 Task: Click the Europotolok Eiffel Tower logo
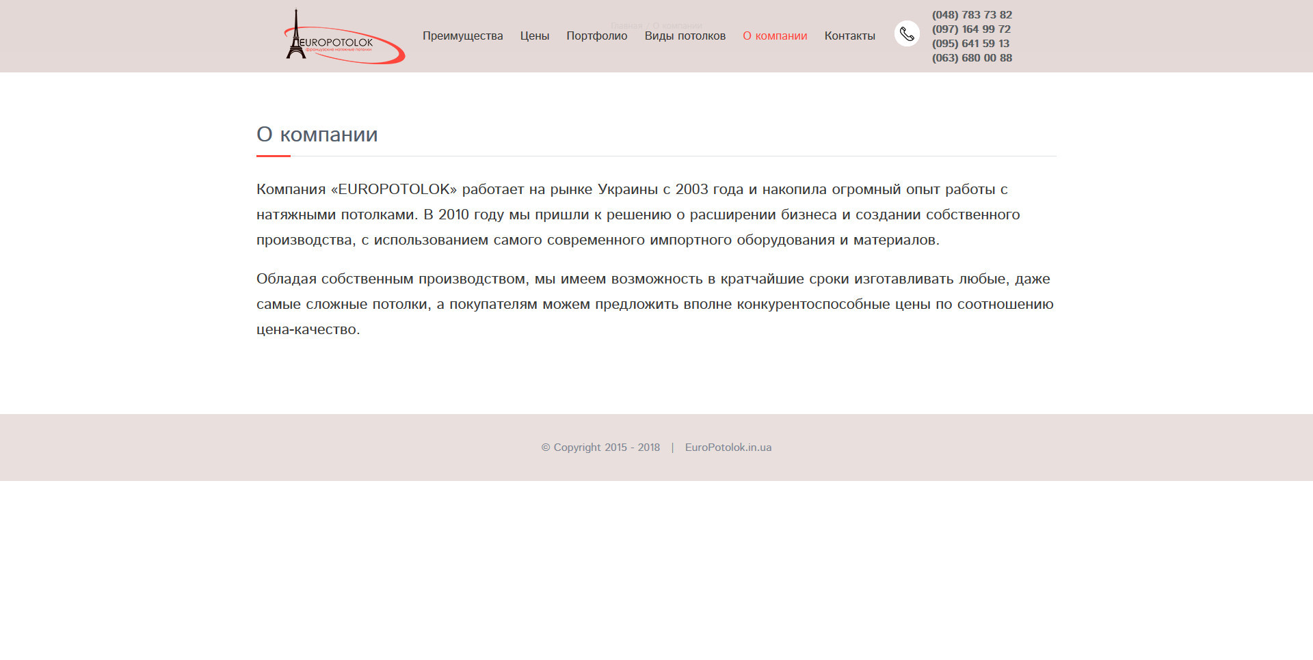343,37
